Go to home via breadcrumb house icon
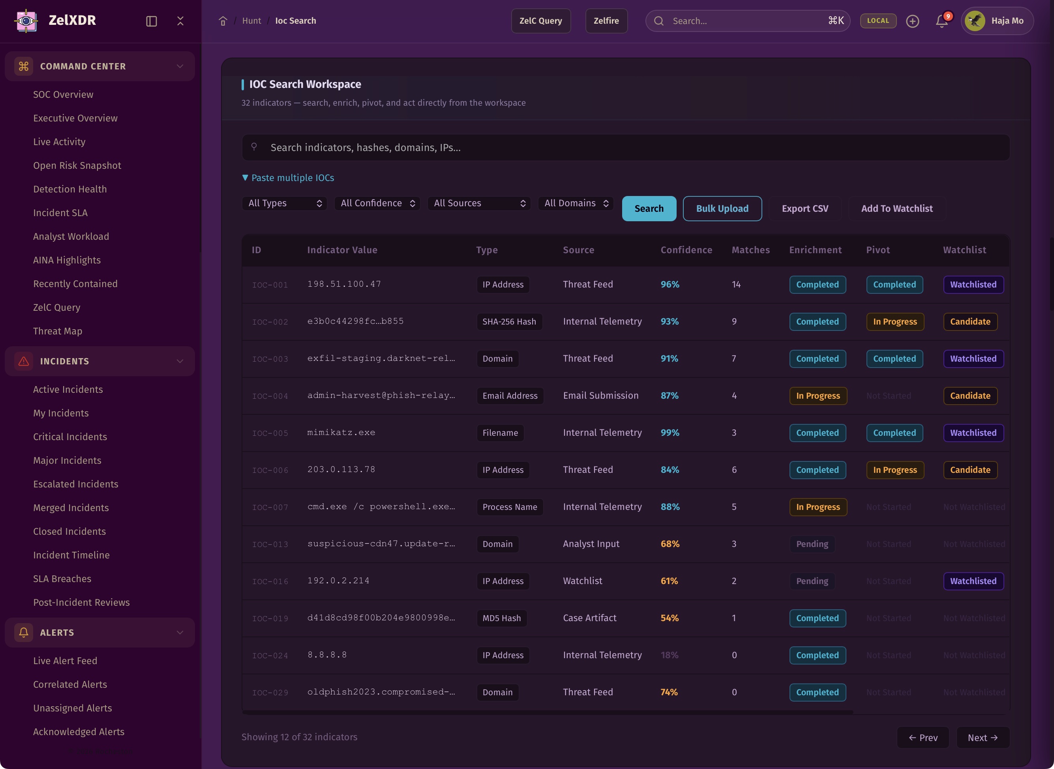The height and width of the screenshot is (769, 1054). click(223, 21)
